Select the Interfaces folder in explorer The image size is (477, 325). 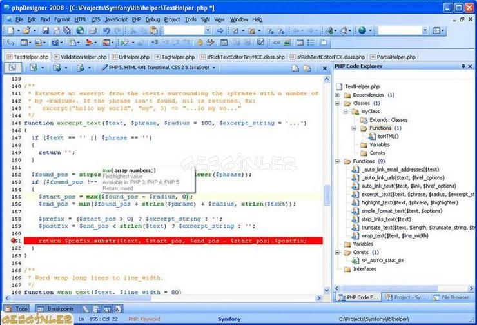pyautogui.click(x=364, y=269)
